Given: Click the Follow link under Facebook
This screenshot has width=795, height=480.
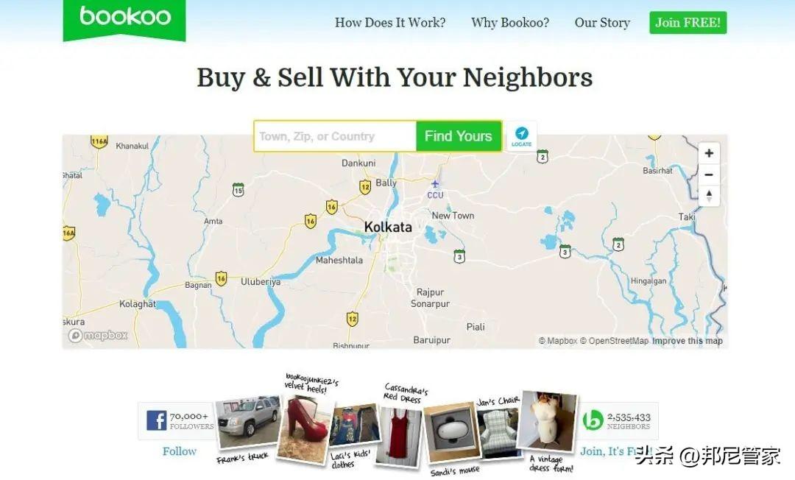Looking at the screenshot, I should pos(180,451).
